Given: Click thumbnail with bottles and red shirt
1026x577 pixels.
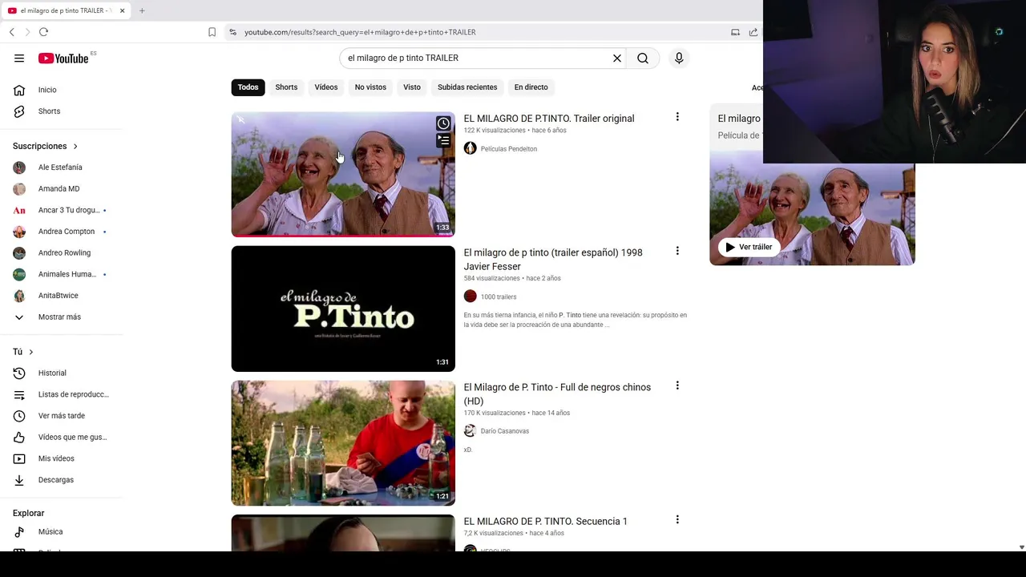Looking at the screenshot, I should (x=343, y=443).
